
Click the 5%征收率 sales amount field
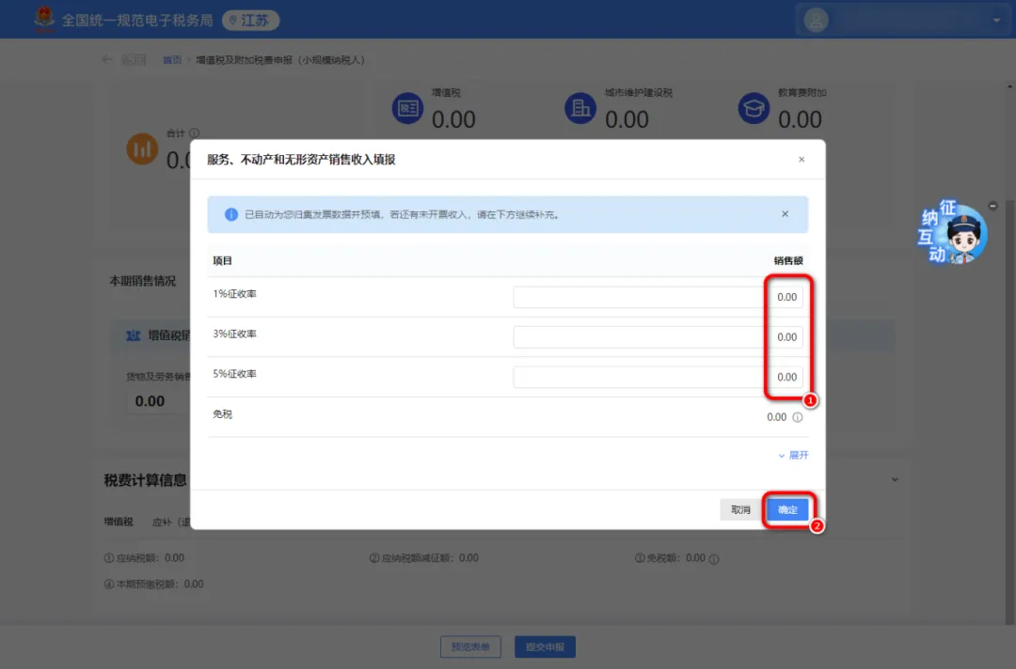pyautogui.click(x=658, y=377)
